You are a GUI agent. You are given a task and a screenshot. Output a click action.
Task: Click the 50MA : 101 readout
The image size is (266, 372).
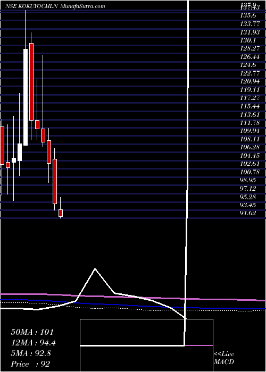(32, 332)
